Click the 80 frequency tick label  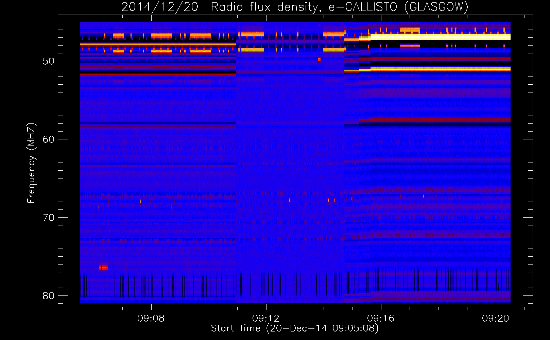point(49,296)
